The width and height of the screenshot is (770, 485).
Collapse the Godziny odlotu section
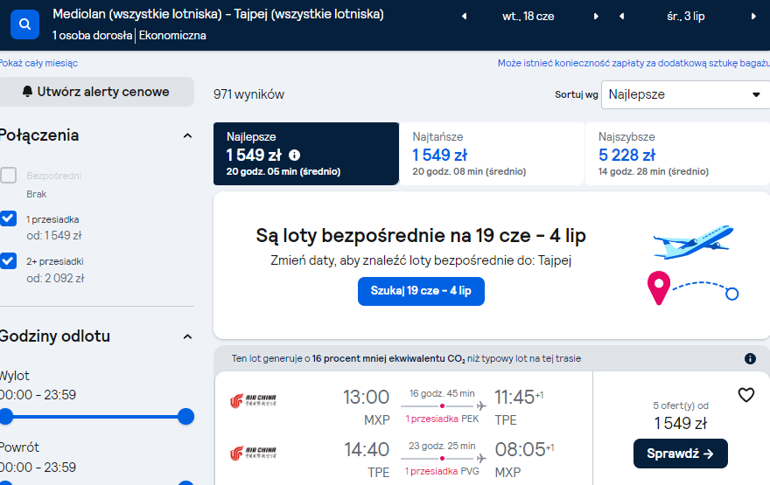187,337
